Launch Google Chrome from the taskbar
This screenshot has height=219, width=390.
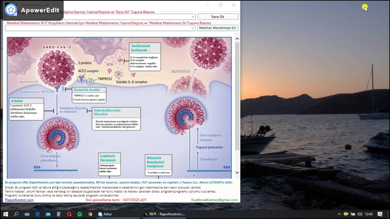click(90, 214)
